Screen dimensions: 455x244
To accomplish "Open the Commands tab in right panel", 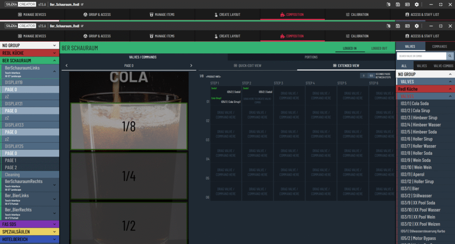I will 439,46.
